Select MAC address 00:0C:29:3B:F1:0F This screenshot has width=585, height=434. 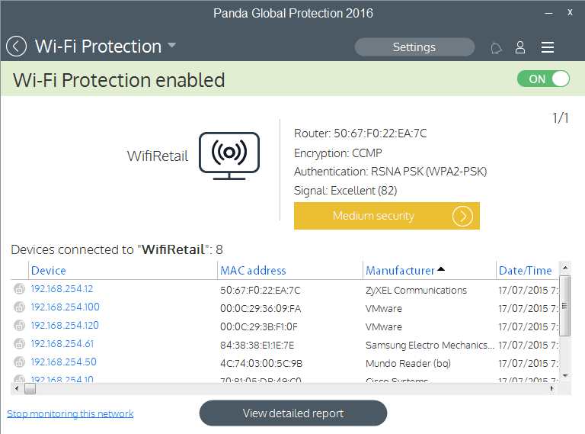click(x=258, y=326)
